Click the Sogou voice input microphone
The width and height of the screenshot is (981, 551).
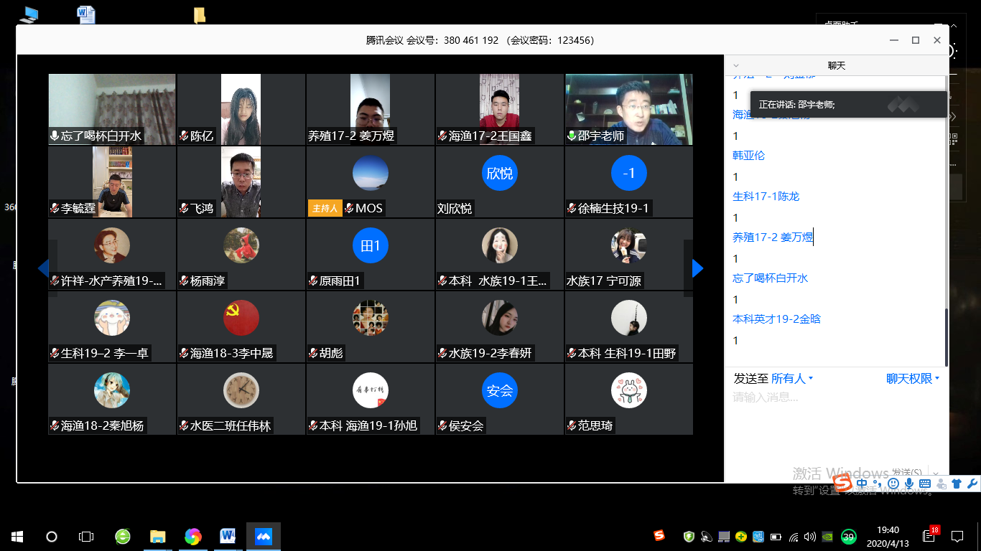(x=909, y=484)
